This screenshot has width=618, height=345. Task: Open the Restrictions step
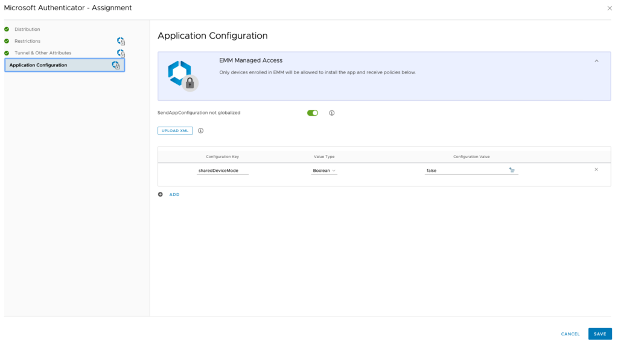click(27, 41)
